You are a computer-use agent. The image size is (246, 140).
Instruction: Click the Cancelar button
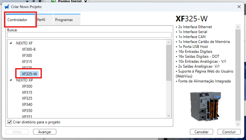[202, 132]
